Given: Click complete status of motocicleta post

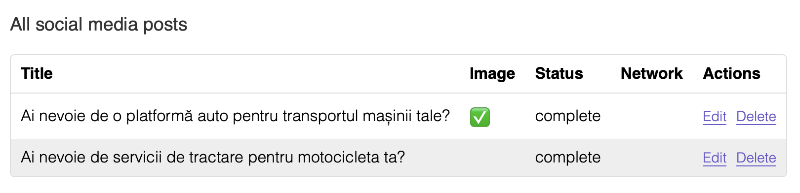Looking at the screenshot, I should click(568, 157).
